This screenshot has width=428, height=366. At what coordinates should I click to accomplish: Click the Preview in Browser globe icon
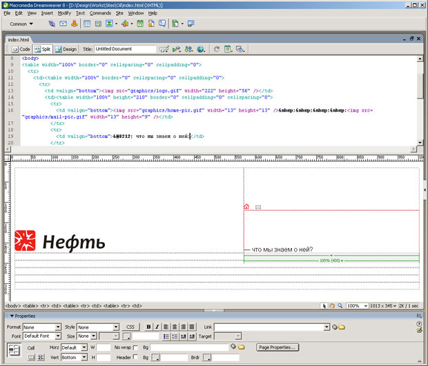pyautogui.click(x=200, y=50)
